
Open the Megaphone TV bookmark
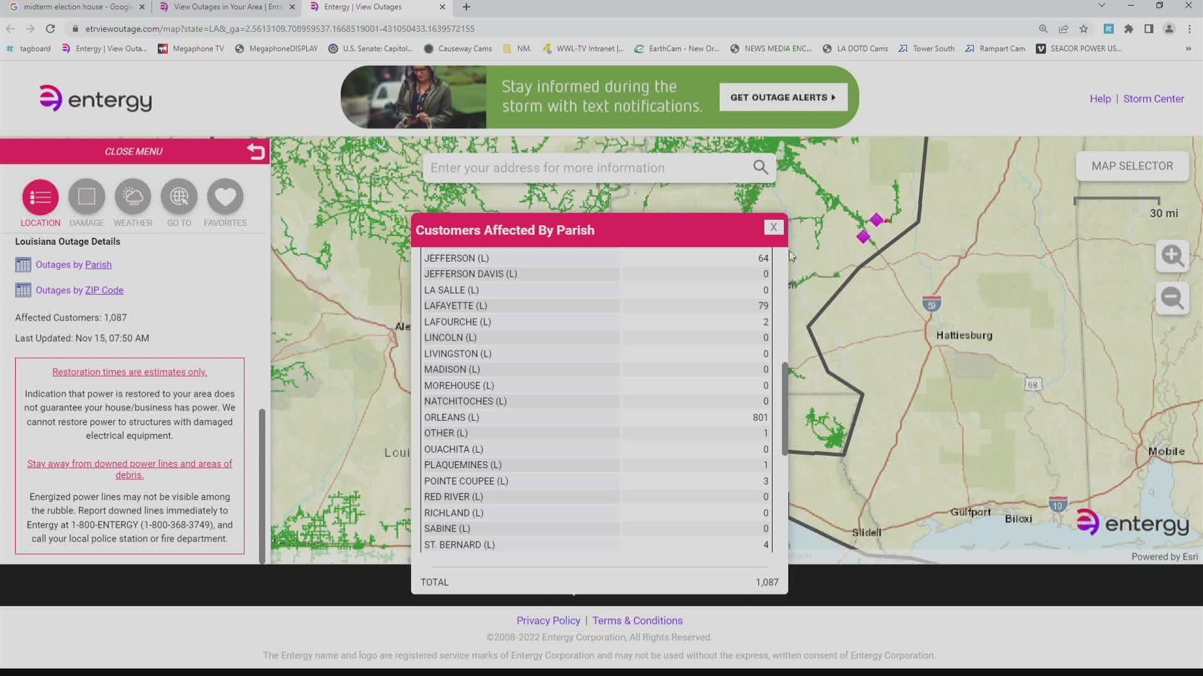click(x=191, y=49)
